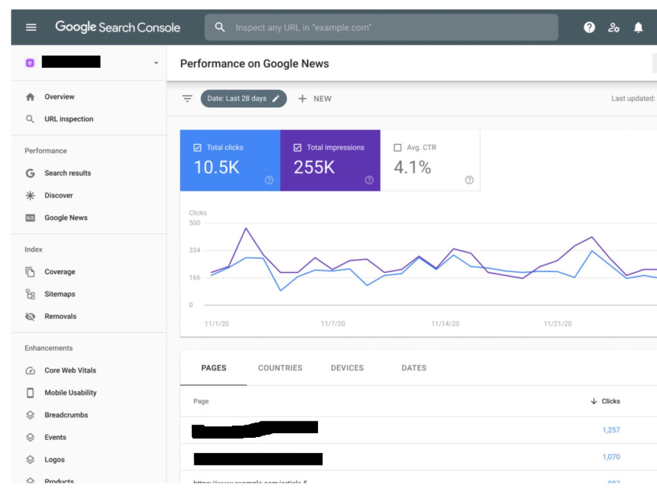Click the Performance on Google News heading

(x=255, y=64)
